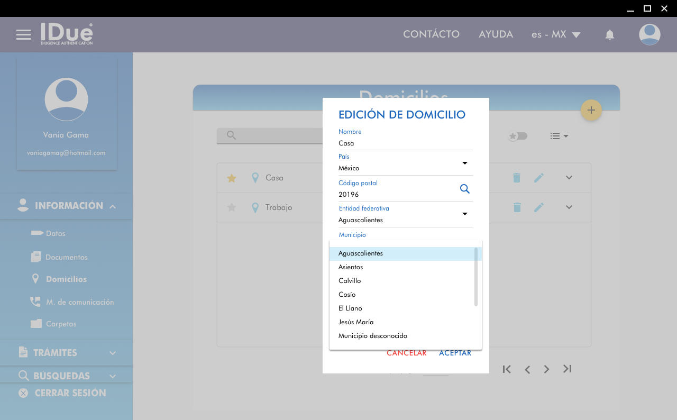Click the notifications bell icon
The width and height of the screenshot is (677, 420).
point(609,35)
